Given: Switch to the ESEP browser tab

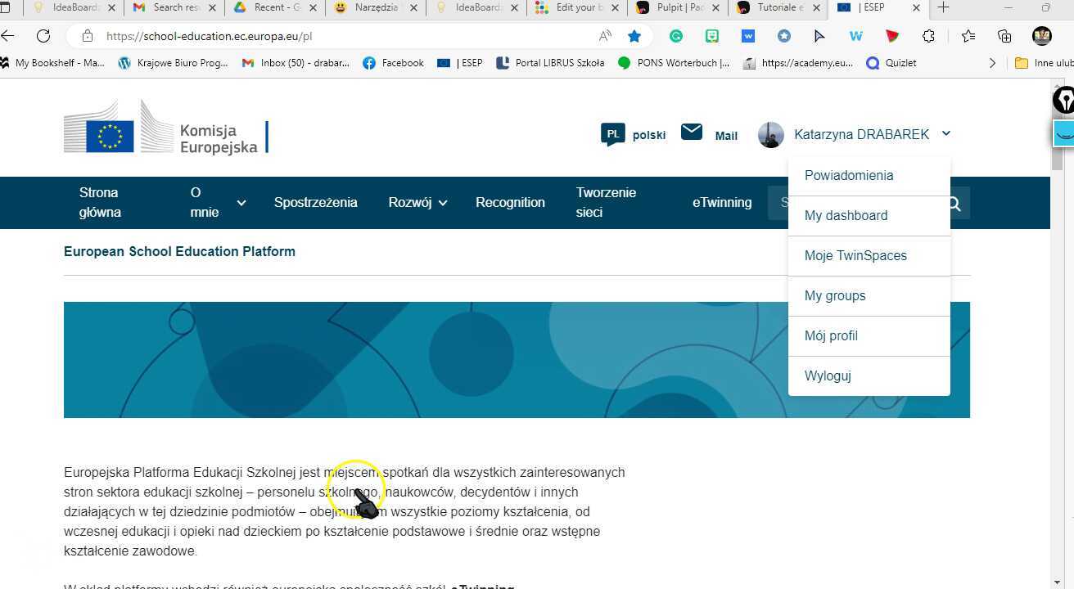Looking at the screenshot, I should 871,10.
